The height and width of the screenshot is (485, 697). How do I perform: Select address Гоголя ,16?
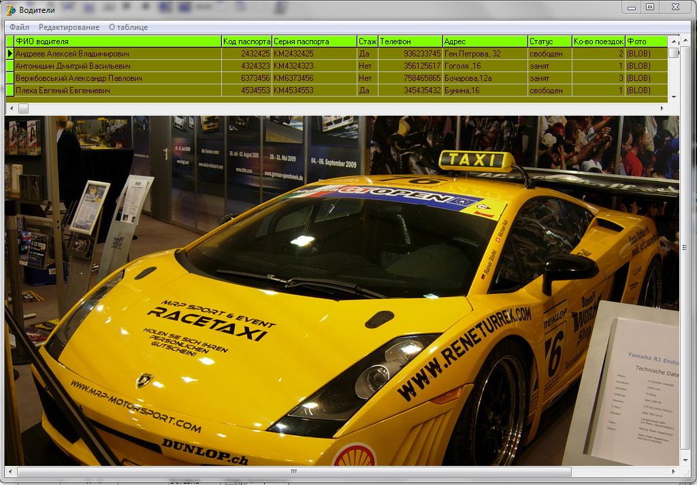485,66
